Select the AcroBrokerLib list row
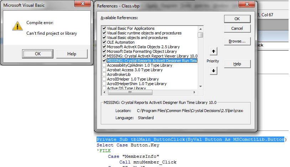This screenshot has height=167, width=290. [119, 74]
